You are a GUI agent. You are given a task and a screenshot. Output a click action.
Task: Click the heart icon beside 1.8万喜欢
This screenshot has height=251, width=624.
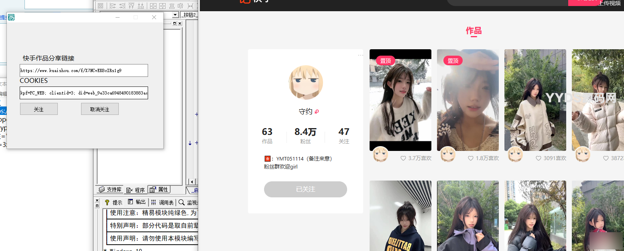[471, 158]
